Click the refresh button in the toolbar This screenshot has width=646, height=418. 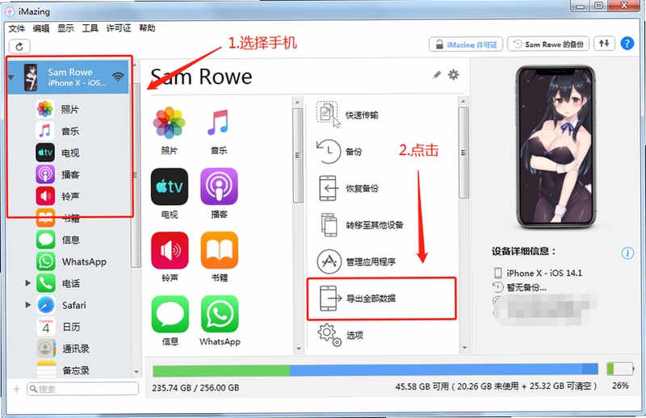19,46
